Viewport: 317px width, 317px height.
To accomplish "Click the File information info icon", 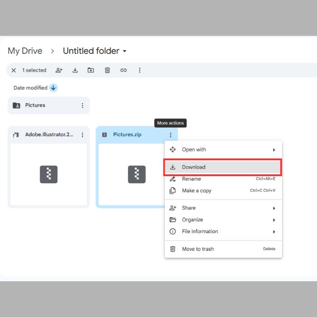I will coord(173,231).
